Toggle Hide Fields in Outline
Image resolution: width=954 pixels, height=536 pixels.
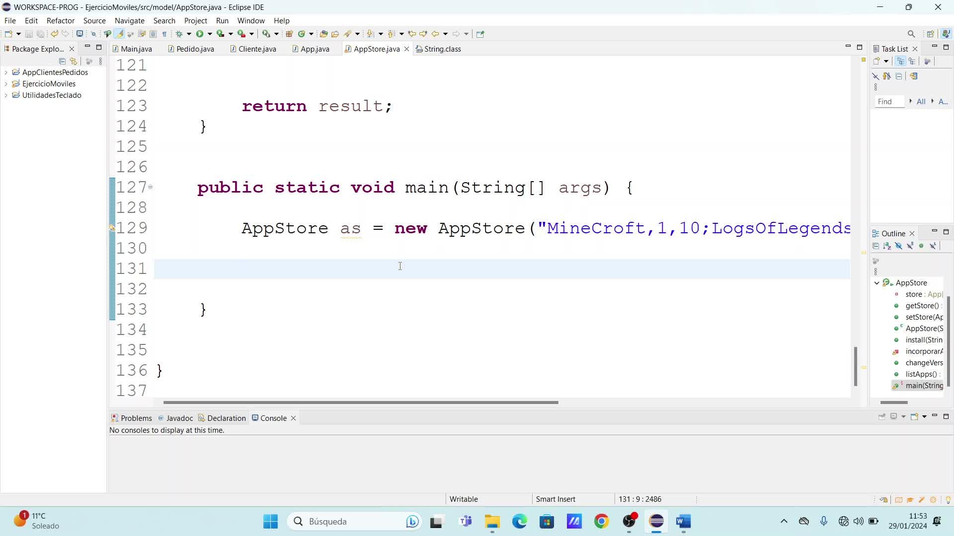point(898,246)
